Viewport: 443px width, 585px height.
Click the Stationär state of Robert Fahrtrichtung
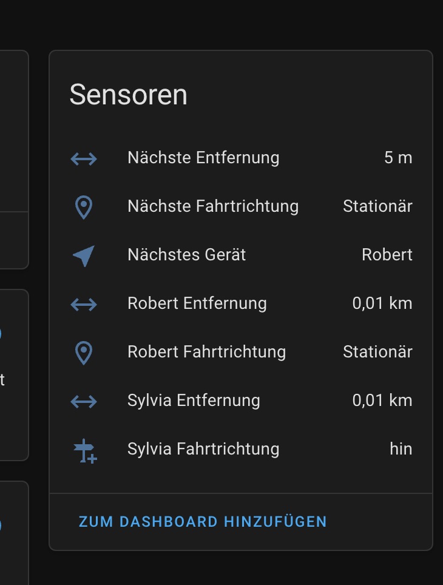point(377,352)
